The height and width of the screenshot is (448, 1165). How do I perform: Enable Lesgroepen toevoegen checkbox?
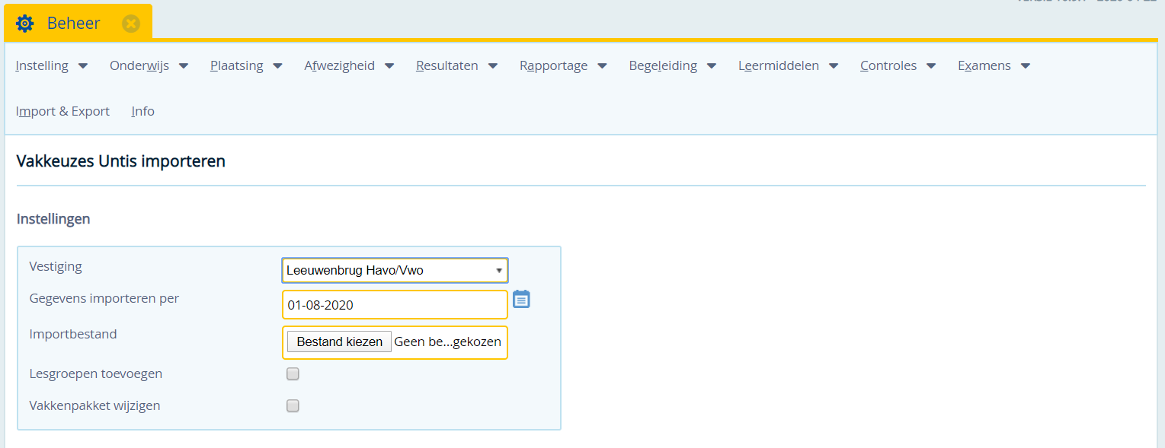click(x=293, y=374)
